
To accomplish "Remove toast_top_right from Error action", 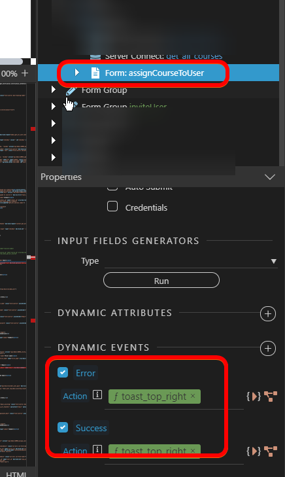I will point(193,396).
